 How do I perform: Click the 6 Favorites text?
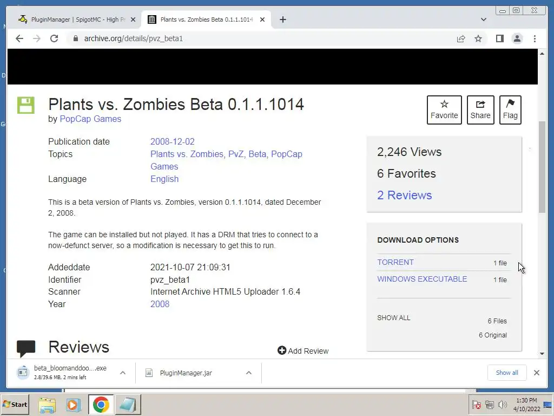tap(406, 173)
